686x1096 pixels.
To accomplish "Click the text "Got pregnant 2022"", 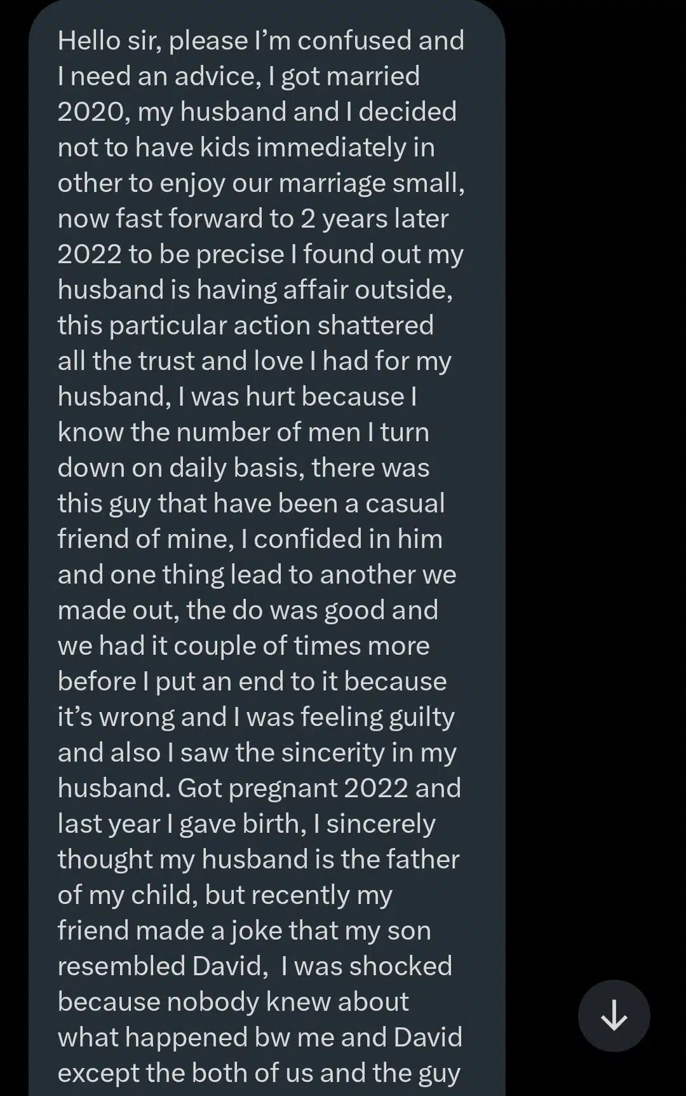I will (x=293, y=788).
